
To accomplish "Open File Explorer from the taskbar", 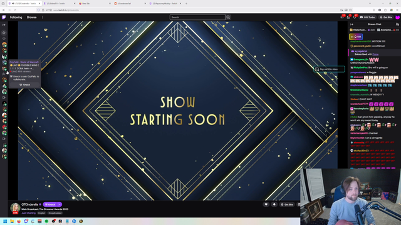I will click(12, 221).
